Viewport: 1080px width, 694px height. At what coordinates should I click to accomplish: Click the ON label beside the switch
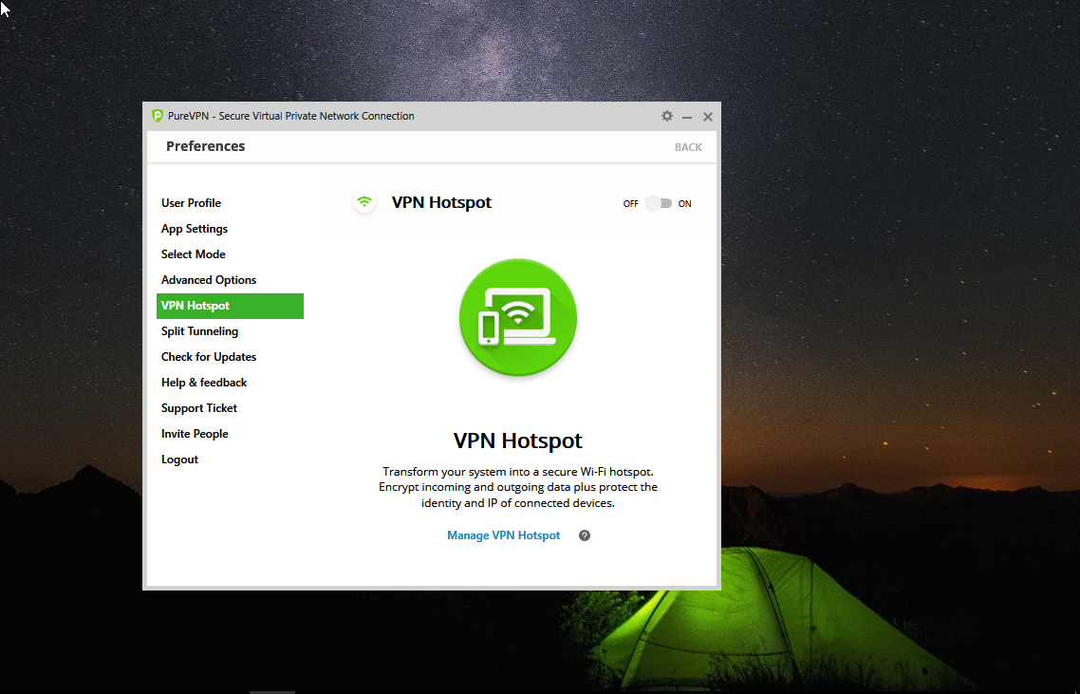684,204
